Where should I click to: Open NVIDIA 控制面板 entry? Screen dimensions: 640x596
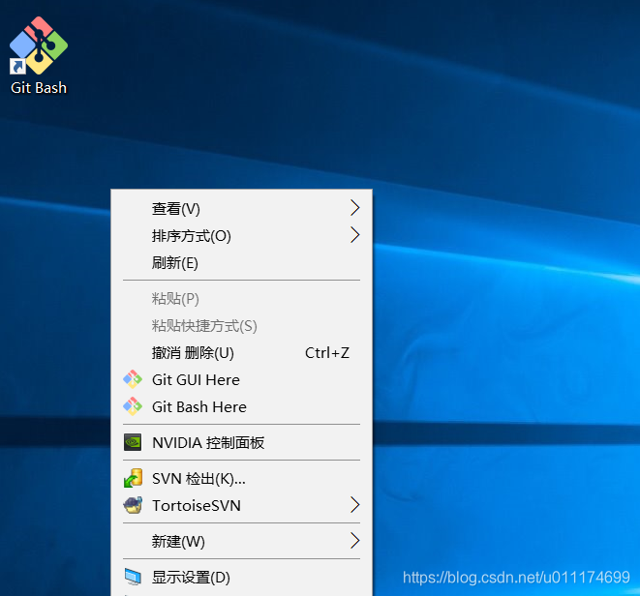(242, 442)
